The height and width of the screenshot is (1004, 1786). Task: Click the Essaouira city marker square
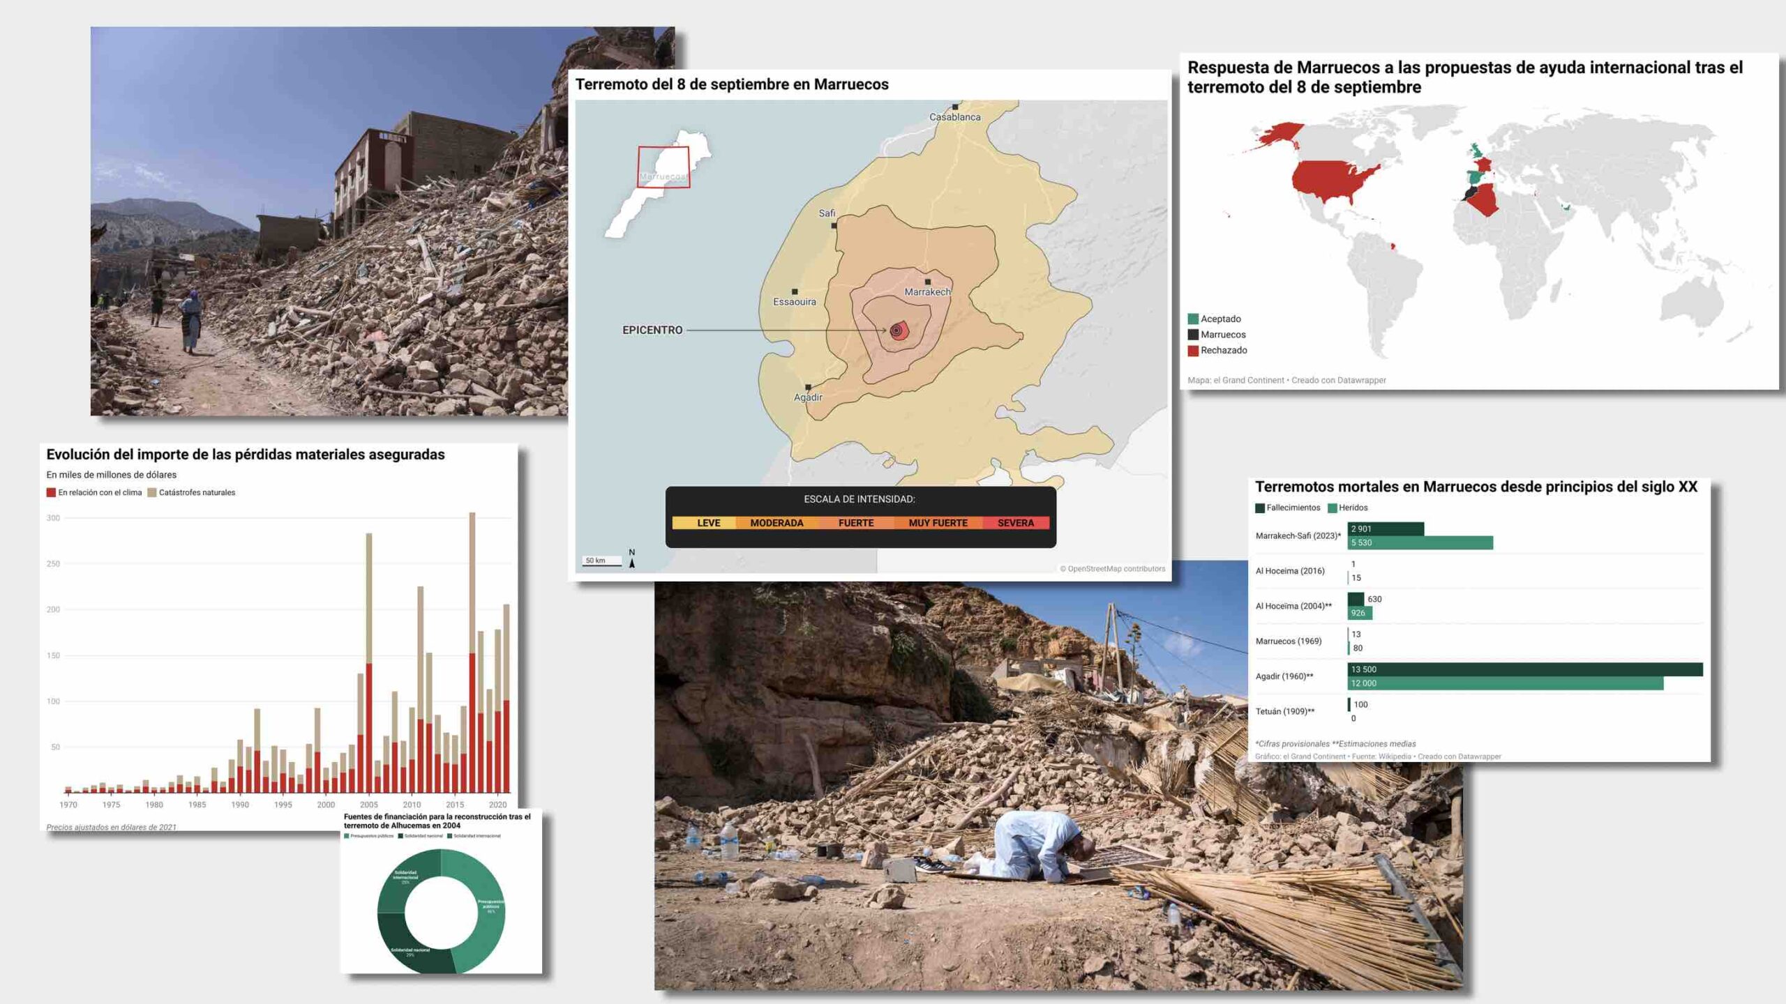[x=795, y=292]
